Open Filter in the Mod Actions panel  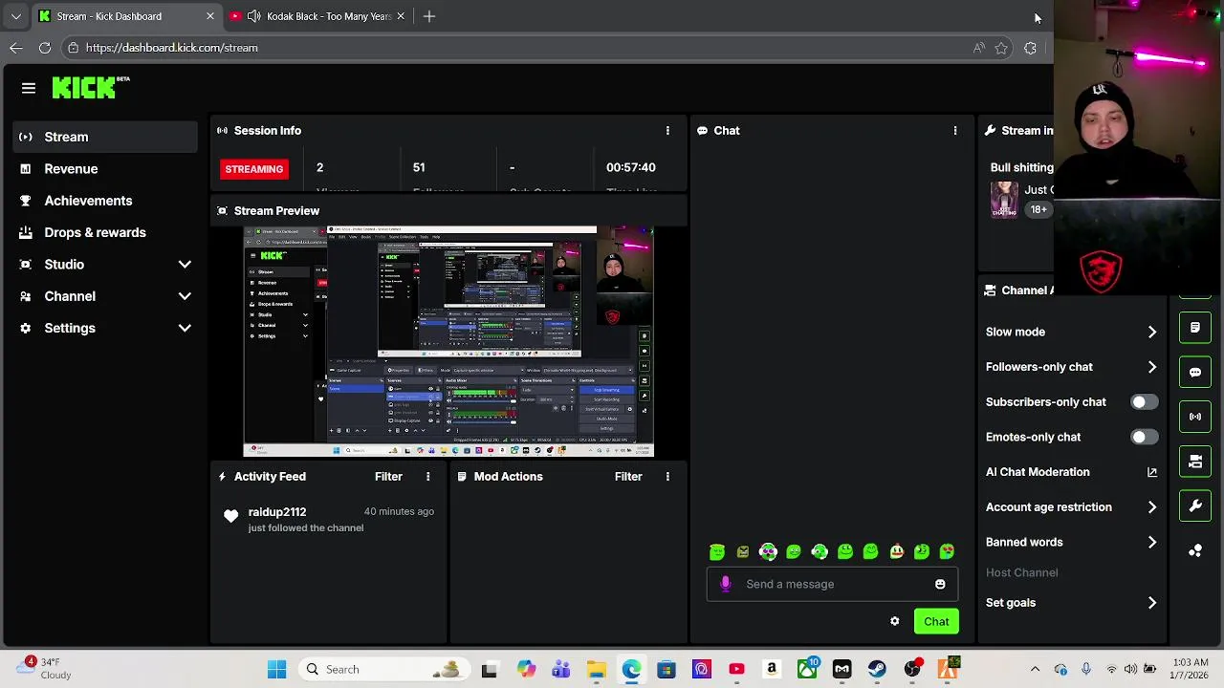(628, 477)
